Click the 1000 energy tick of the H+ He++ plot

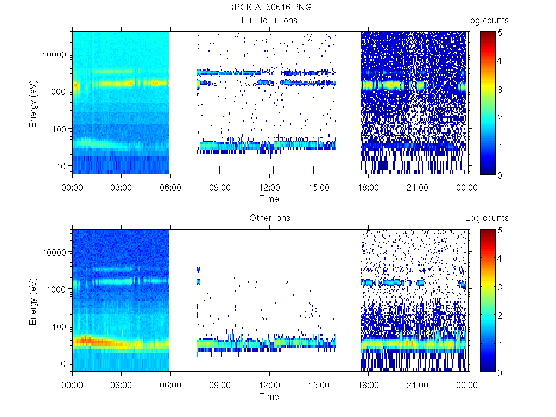click(x=56, y=92)
